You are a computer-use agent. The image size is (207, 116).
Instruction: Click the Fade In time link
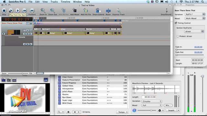[198, 47]
